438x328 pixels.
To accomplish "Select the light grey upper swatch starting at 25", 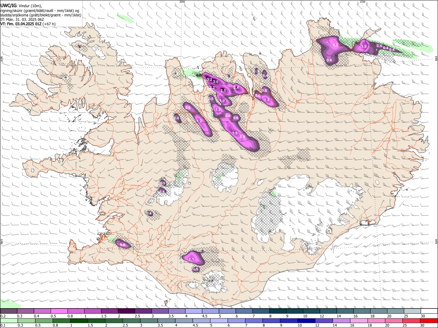I will (412, 311).
